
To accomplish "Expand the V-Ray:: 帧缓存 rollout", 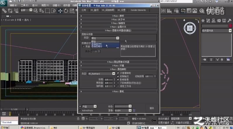I will pos(118,23).
